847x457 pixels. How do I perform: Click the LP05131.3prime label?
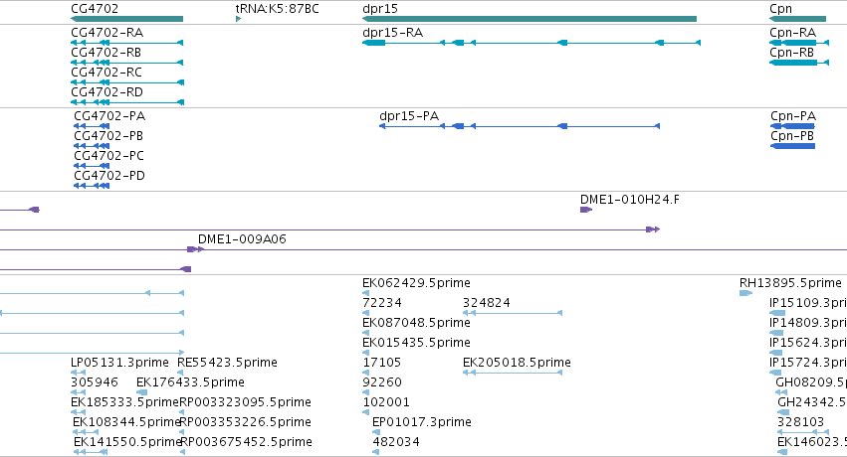(119, 363)
